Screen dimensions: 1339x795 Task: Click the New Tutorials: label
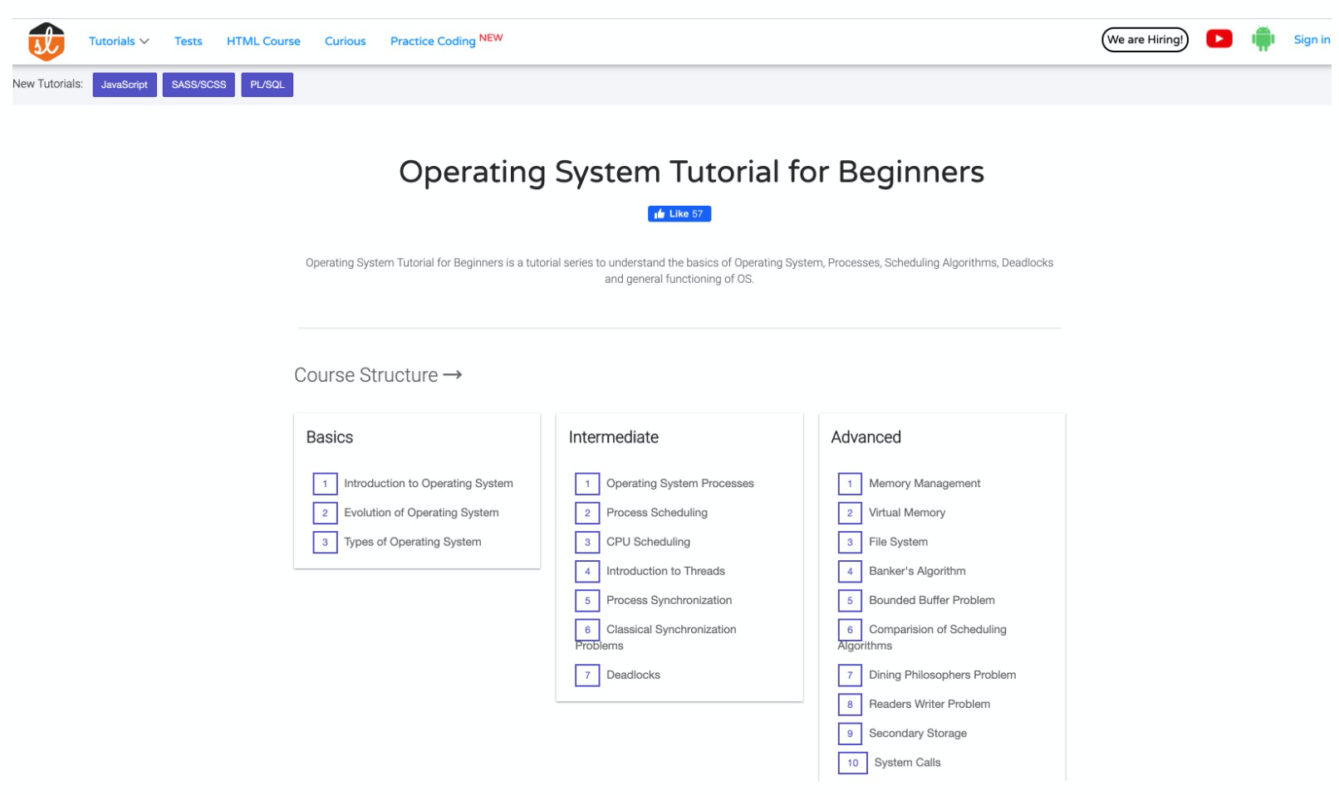47,84
